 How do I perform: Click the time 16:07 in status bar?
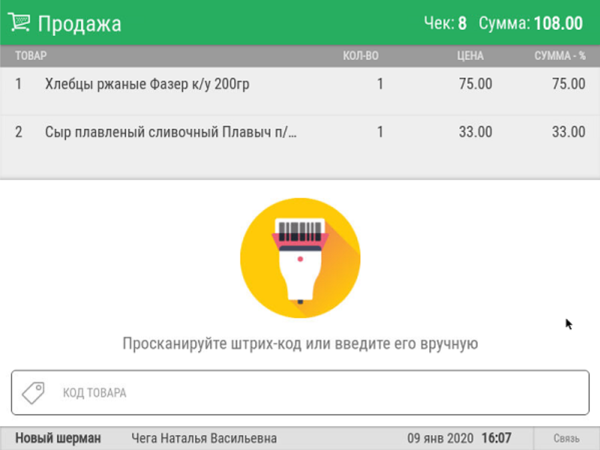click(x=497, y=438)
